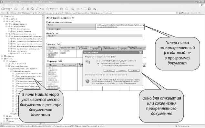Close the Загрузка файла dialog

pyautogui.click(x=141, y=52)
